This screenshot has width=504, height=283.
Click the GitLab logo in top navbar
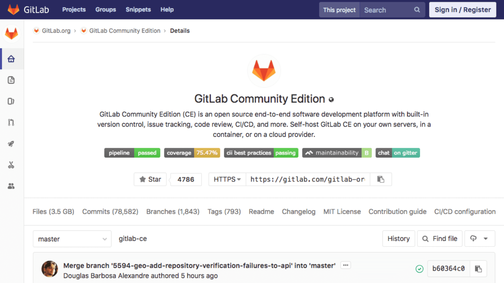pyautogui.click(x=28, y=9)
